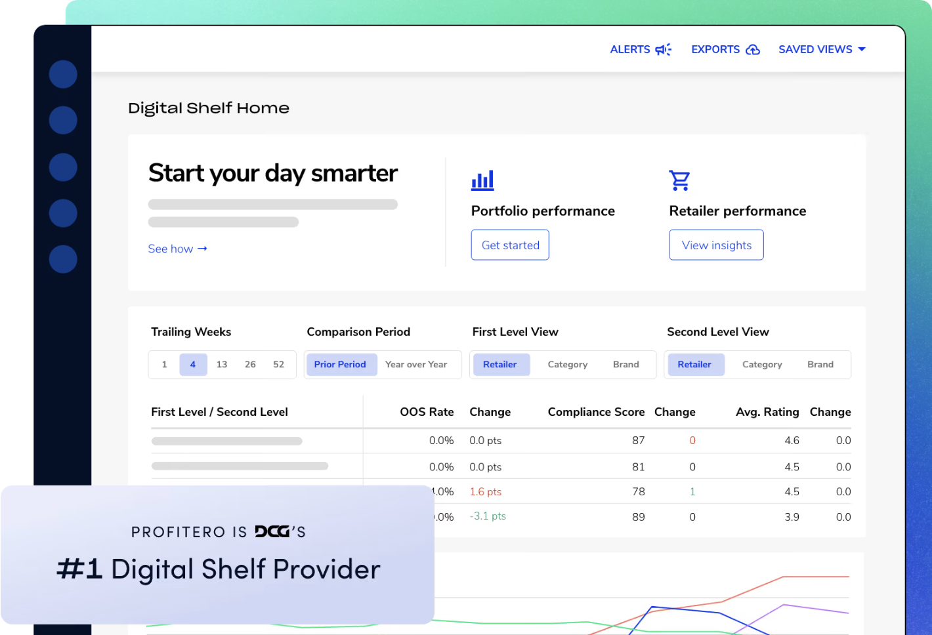Screen dimensions: 932x635
Task: Set Trailing Weeks to 1
Action: 165,364
